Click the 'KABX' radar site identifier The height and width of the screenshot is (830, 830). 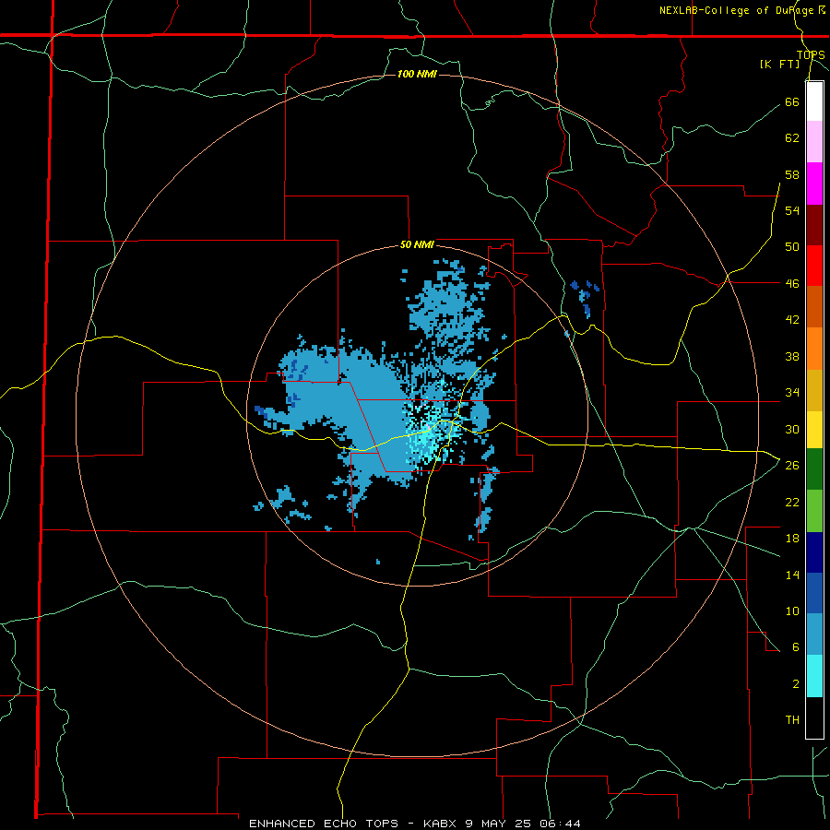click(x=439, y=824)
